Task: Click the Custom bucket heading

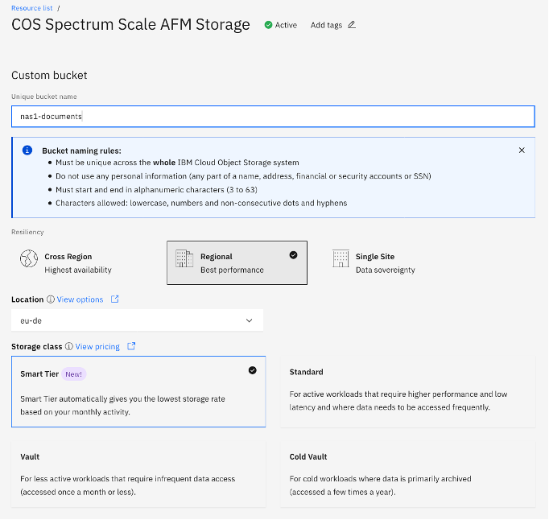Action: [x=49, y=76]
